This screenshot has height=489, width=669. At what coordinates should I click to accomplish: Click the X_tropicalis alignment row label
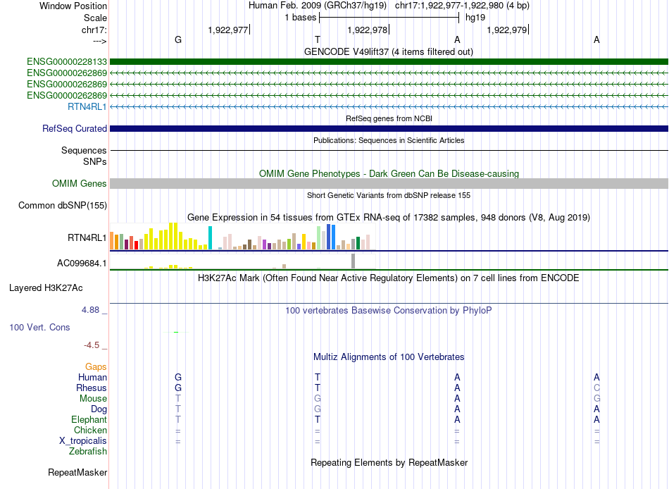tap(83, 441)
